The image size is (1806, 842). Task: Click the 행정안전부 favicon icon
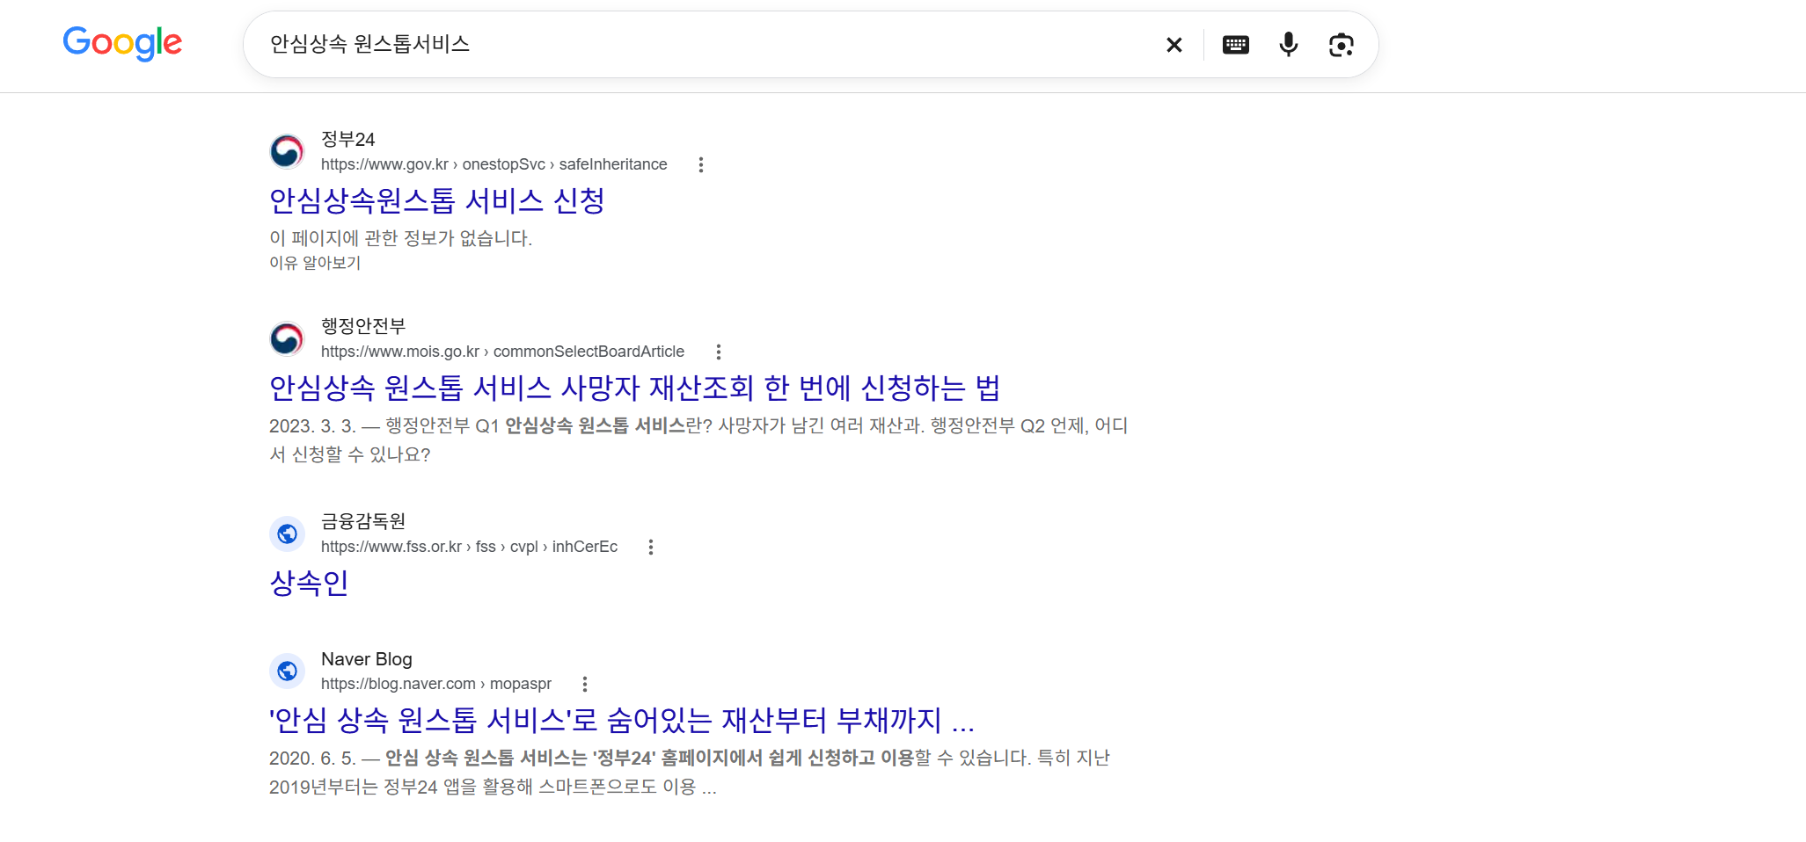point(287,338)
